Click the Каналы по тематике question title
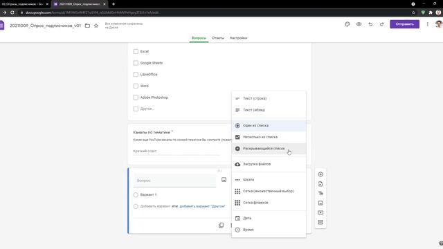 [x=152, y=132]
